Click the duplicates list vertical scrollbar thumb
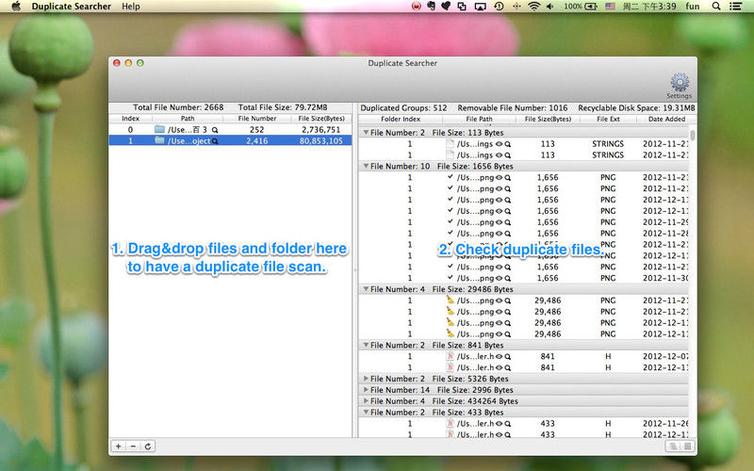Image resolution: width=754 pixels, height=471 pixels. pos(693,135)
